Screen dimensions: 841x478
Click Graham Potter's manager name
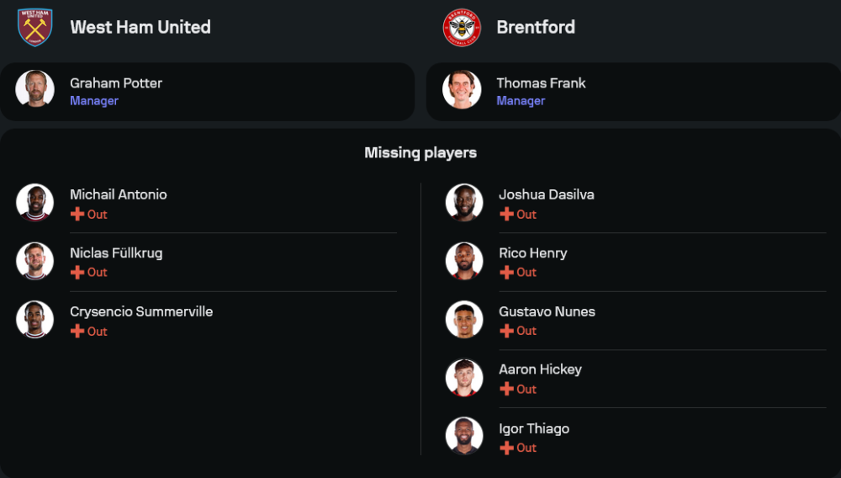(116, 83)
